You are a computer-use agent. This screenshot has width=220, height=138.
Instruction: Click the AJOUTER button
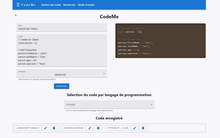point(62,86)
